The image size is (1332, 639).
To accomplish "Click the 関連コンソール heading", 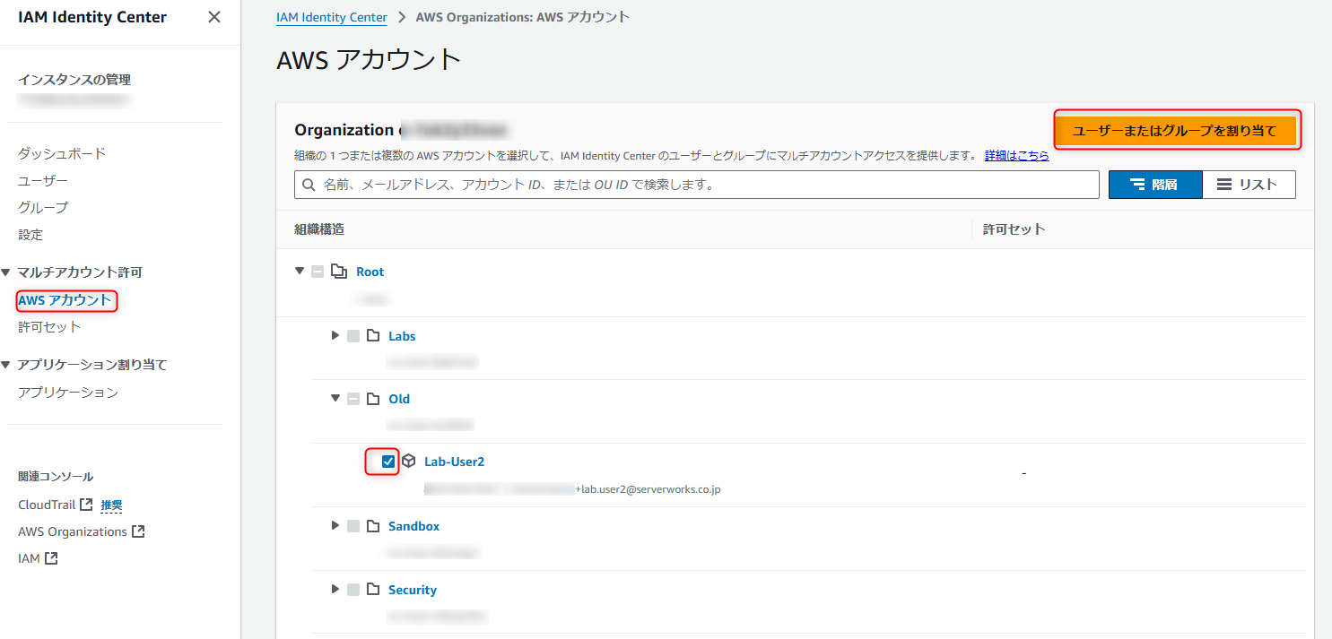I will tap(56, 477).
